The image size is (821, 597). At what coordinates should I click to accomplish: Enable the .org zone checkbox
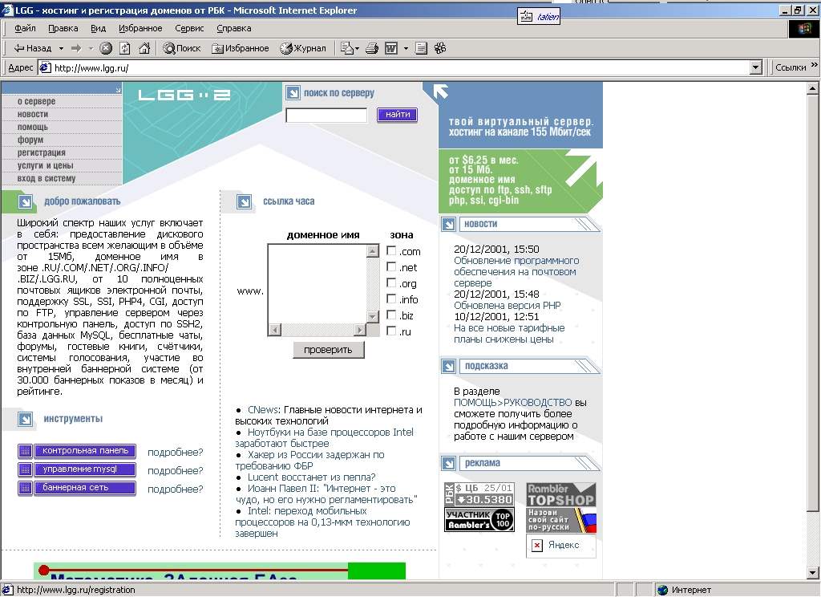coord(391,283)
